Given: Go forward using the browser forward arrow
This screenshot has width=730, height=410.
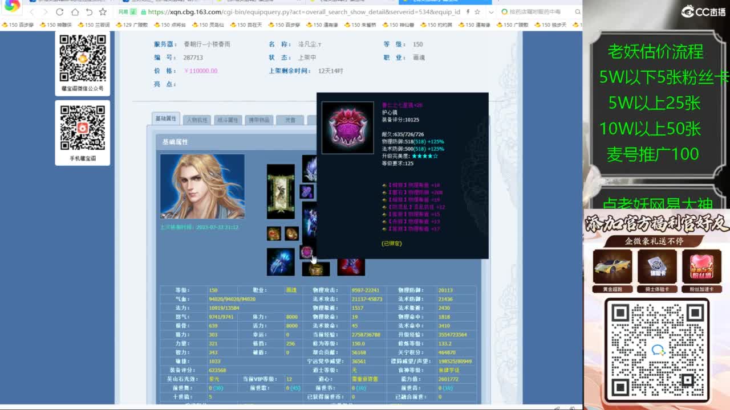Looking at the screenshot, I should pos(45,12).
